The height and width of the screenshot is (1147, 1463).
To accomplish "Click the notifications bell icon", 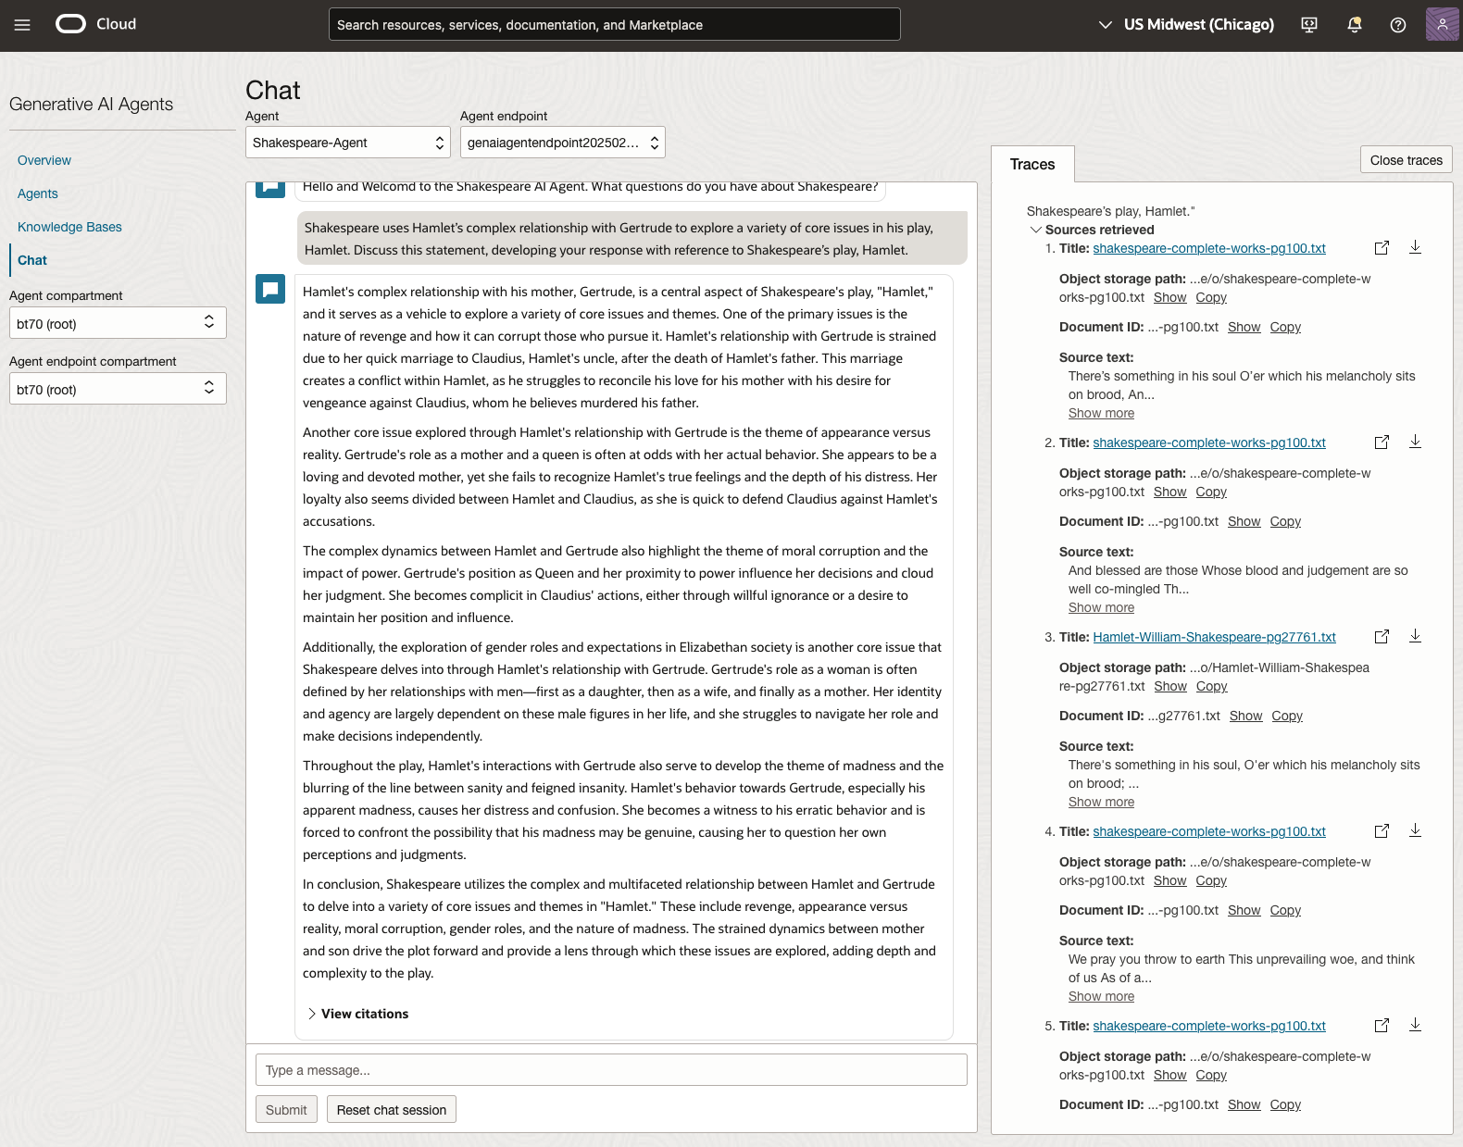I will [x=1354, y=25].
